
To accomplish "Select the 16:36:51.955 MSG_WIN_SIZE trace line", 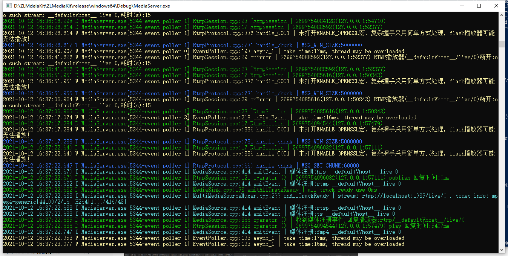I will (183, 93).
